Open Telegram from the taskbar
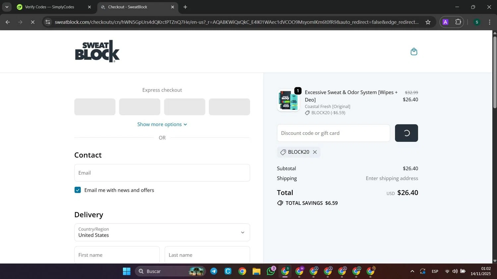497x279 pixels. [214, 271]
